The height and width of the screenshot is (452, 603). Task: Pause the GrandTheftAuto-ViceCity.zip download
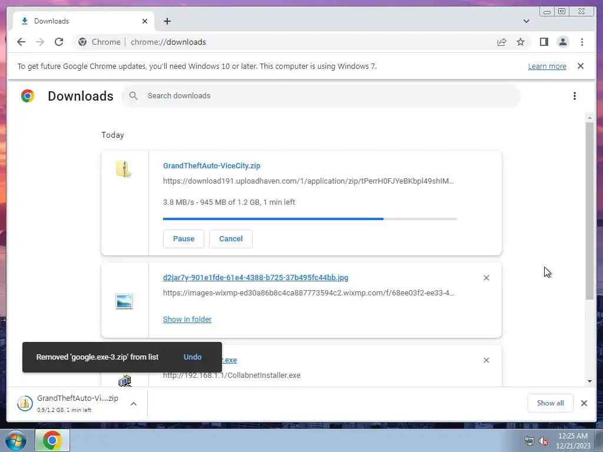(184, 239)
